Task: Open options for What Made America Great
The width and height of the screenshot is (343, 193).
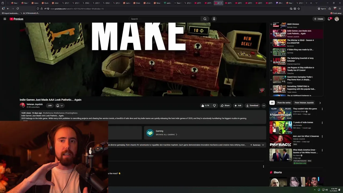Action: point(322,150)
